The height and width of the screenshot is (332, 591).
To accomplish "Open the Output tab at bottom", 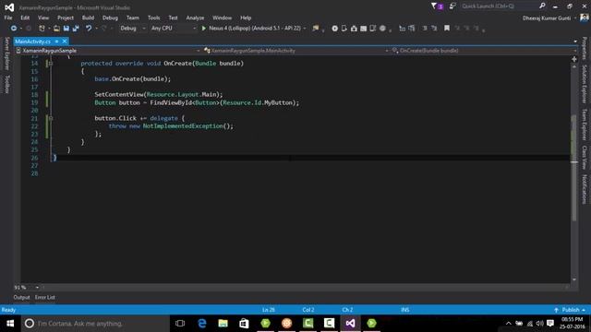I will 21,297.
